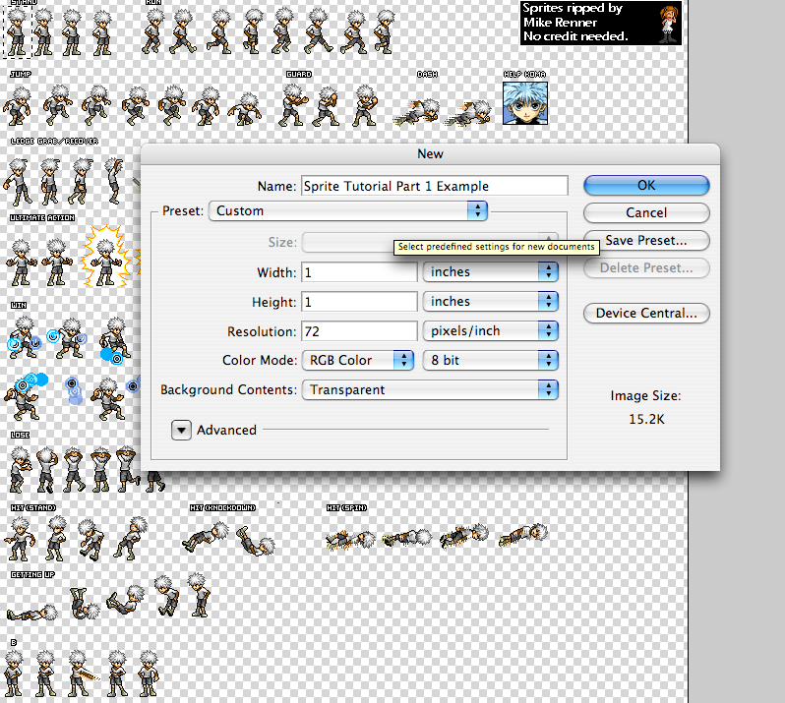Screen dimensions: 785x703
Task: Click the first LEDGE GRAB/RECOVER sprite
Action: (17, 182)
